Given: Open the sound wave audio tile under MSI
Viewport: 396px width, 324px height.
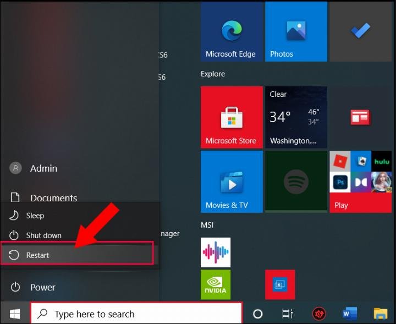Looking at the screenshot, I should pyautogui.click(x=216, y=252).
